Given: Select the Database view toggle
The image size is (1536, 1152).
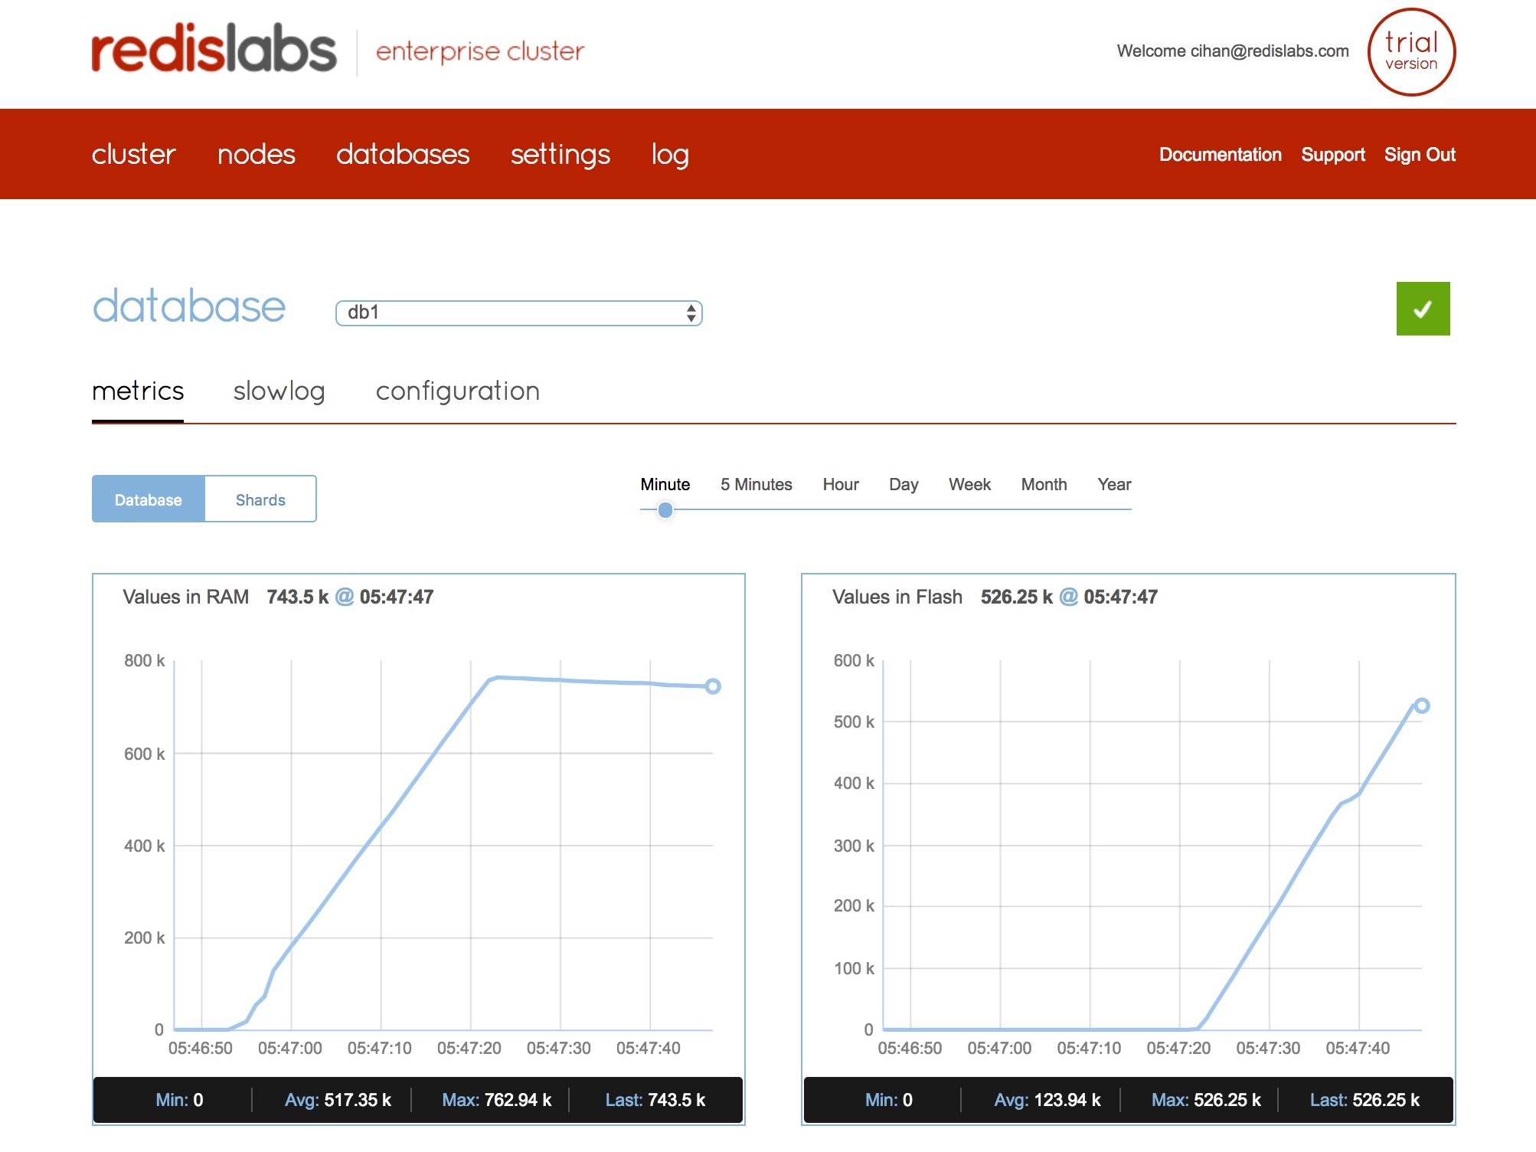Looking at the screenshot, I should [149, 499].
